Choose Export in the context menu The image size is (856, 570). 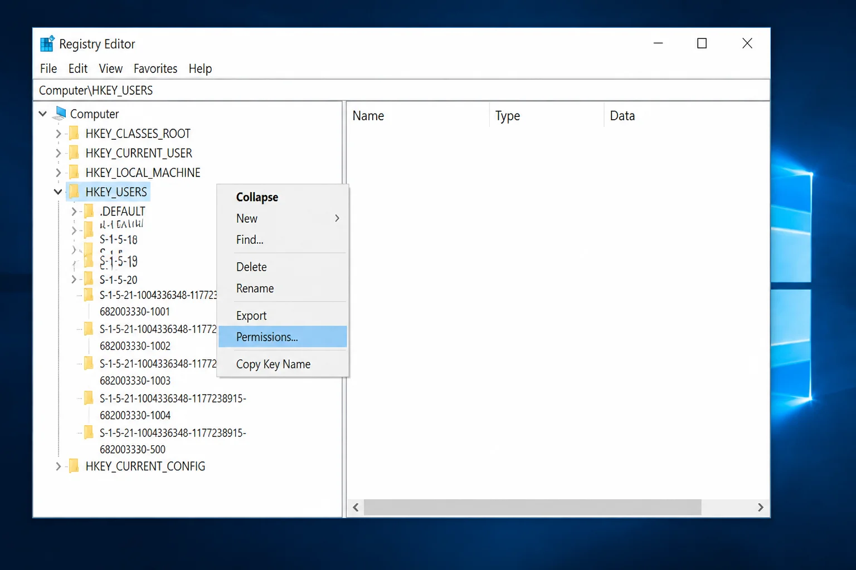283,316
